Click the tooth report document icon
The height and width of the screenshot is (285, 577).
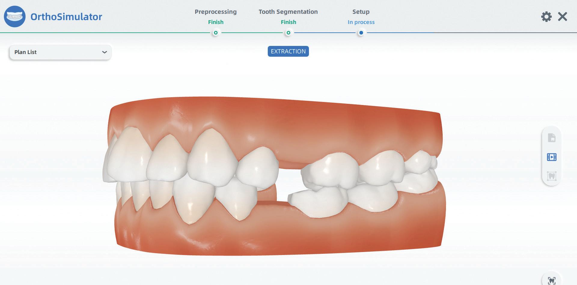[x=551, y=138]
